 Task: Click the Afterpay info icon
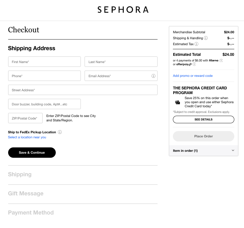pos(194,64)
